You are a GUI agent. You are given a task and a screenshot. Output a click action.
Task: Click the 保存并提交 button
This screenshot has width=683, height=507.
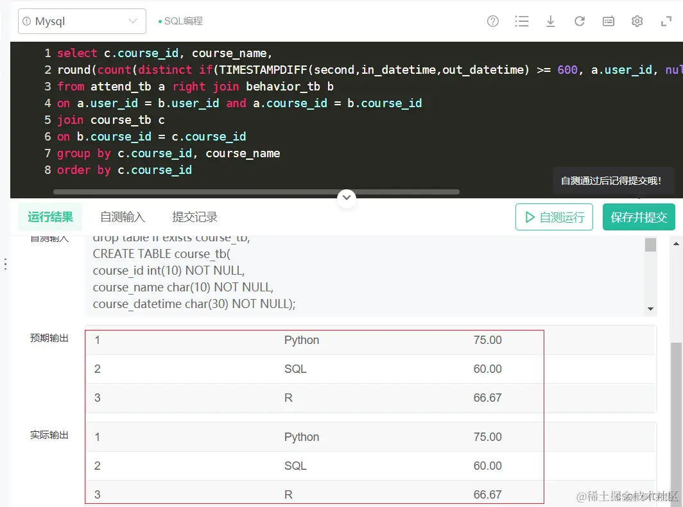pyautogui.click(x=639, y=217)
